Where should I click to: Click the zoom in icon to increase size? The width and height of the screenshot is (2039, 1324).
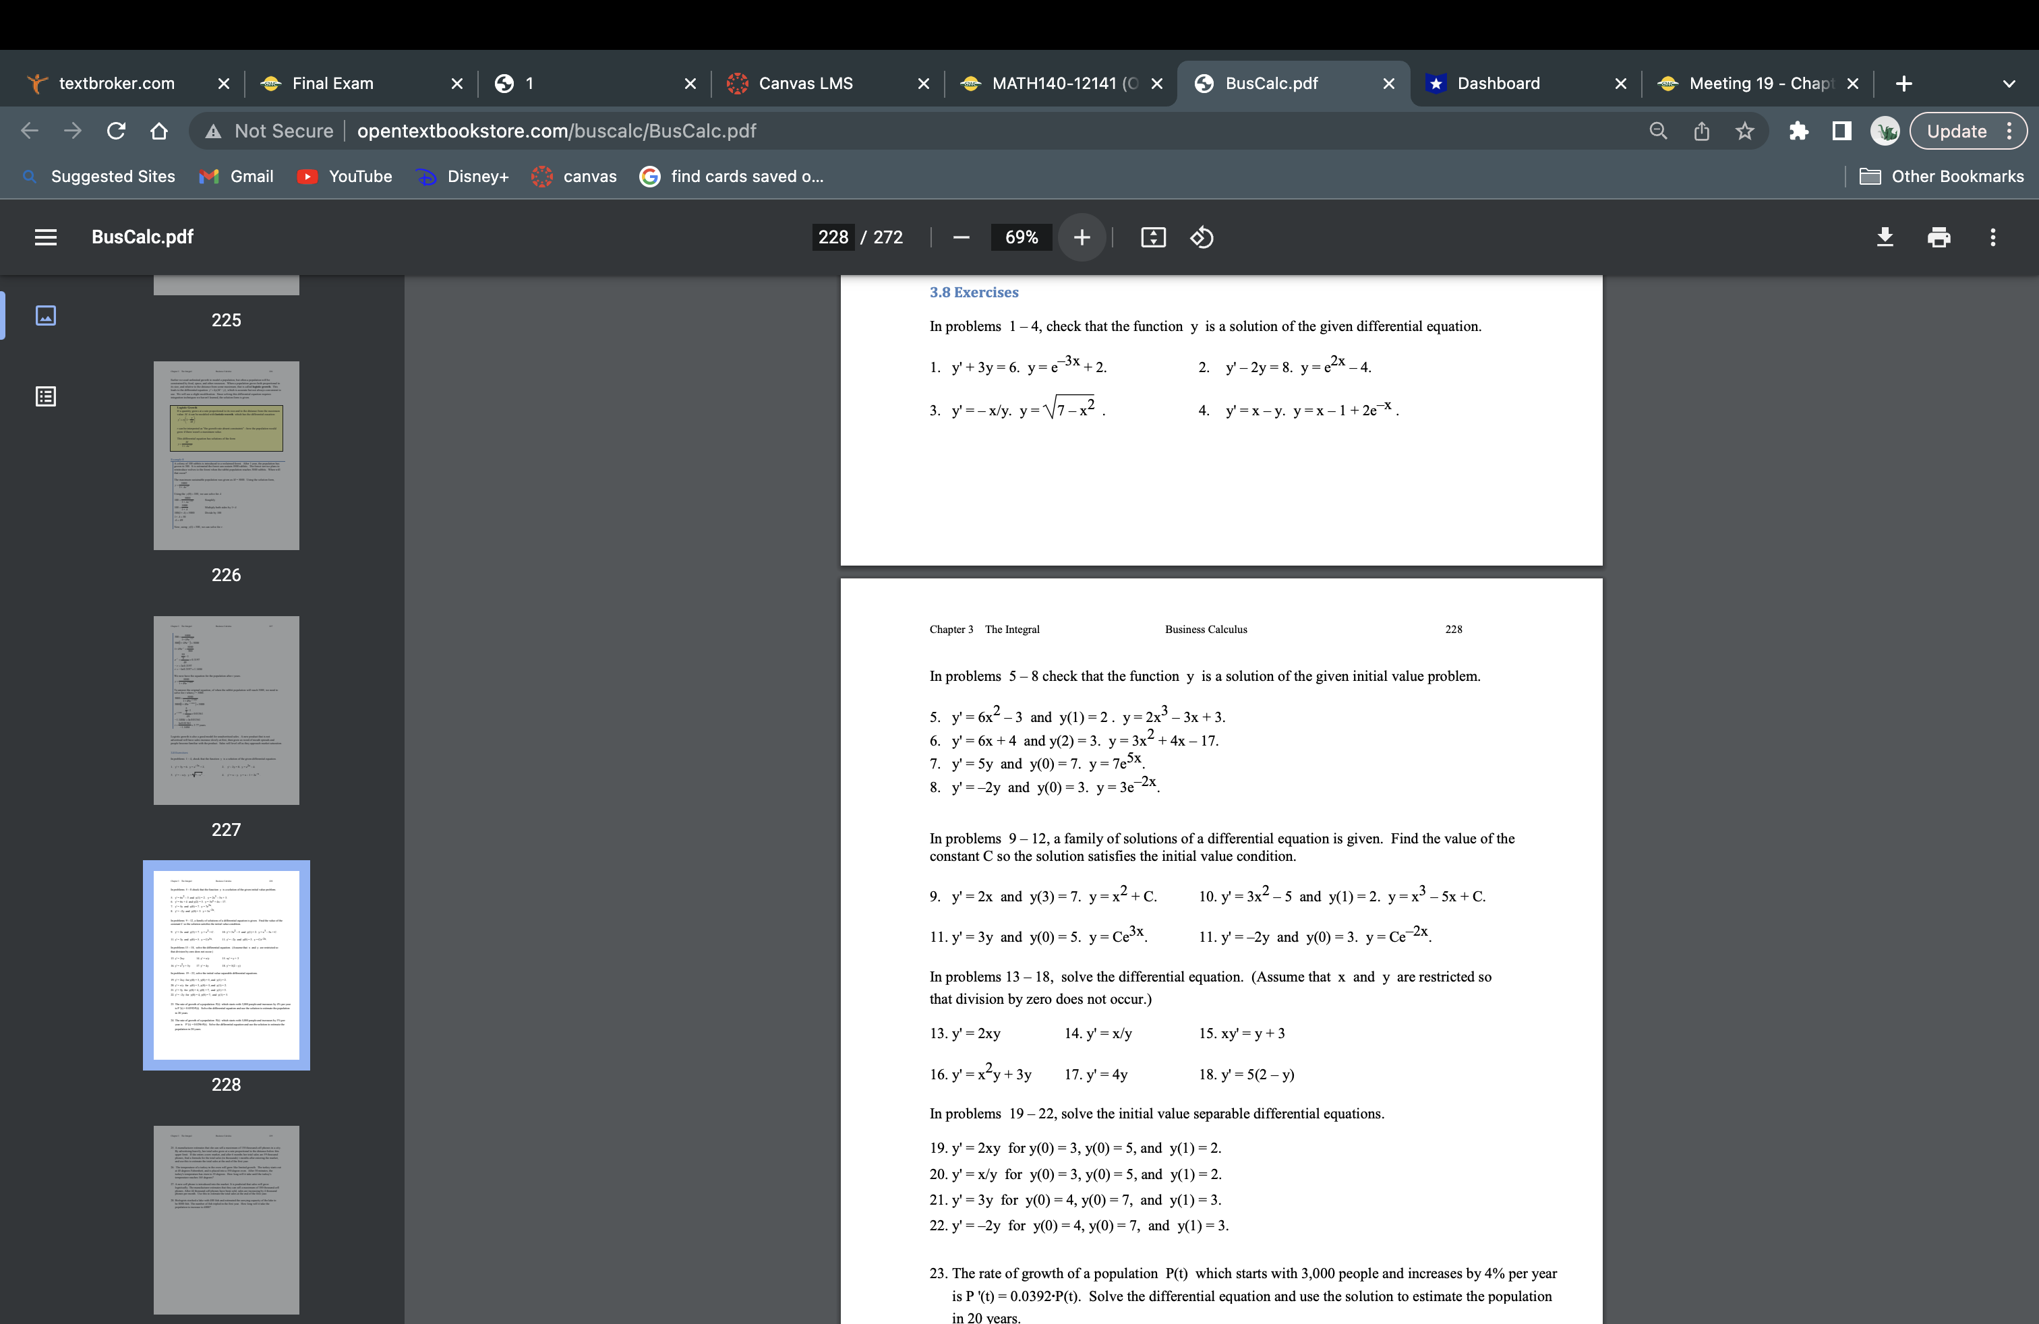click(x=1080, y=236)
